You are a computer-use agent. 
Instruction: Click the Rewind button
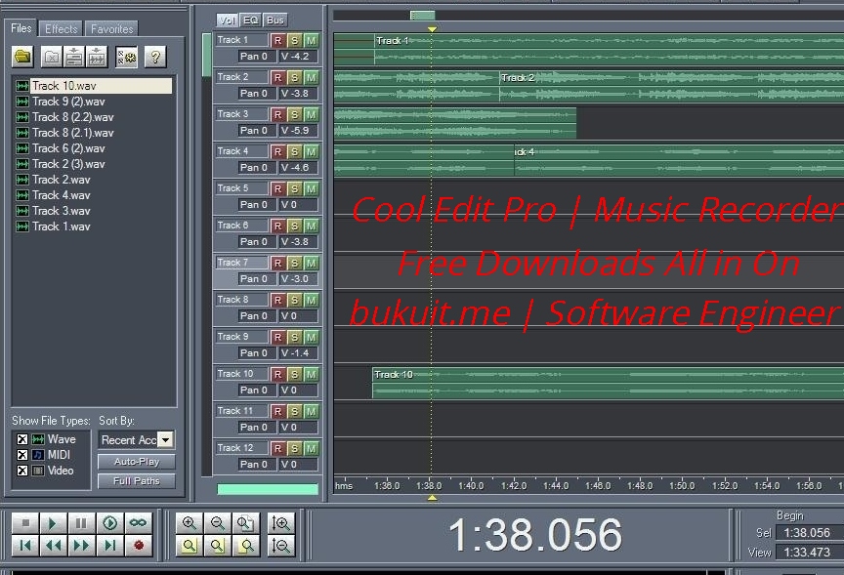pyautogui.click(x=53, y=546)
